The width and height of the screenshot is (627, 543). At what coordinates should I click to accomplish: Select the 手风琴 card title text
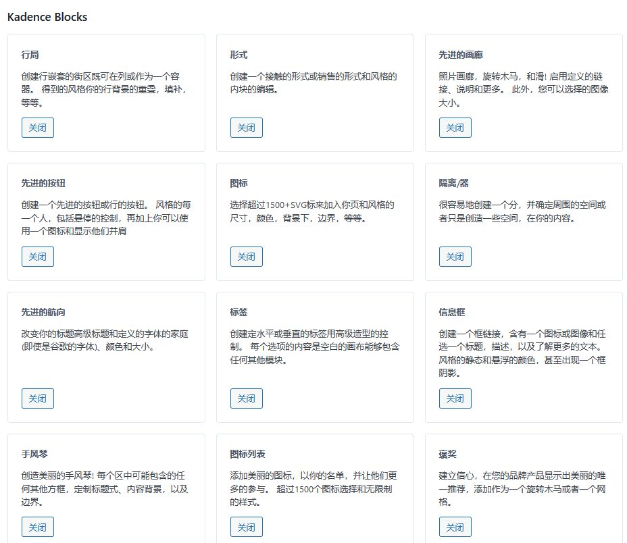point(34,454)
